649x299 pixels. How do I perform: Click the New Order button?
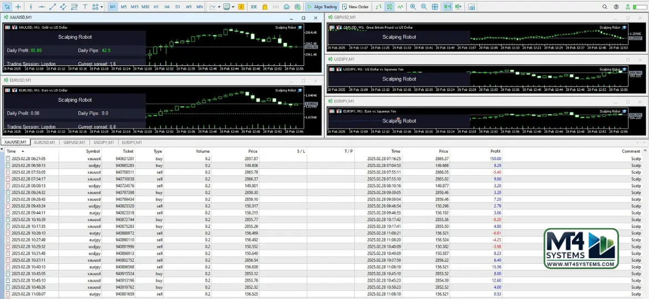[354, 7]
